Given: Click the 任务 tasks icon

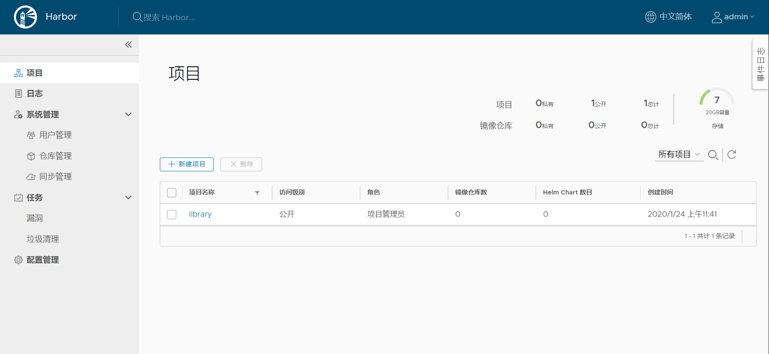Looking at the screenshot, I should point(19,197).
